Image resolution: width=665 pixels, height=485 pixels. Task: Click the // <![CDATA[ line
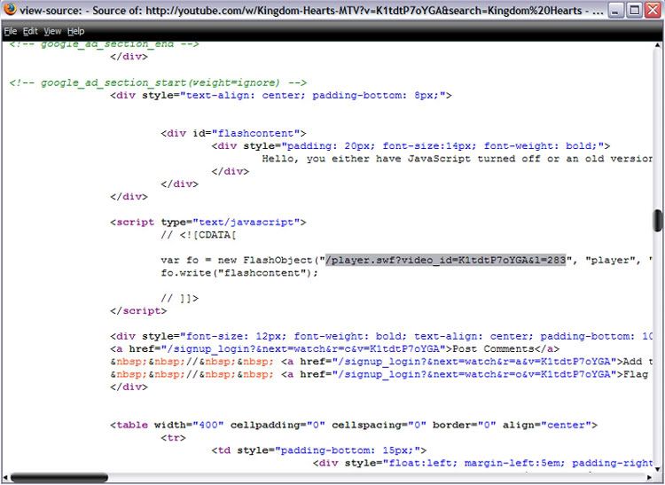[x=198, y=235]
